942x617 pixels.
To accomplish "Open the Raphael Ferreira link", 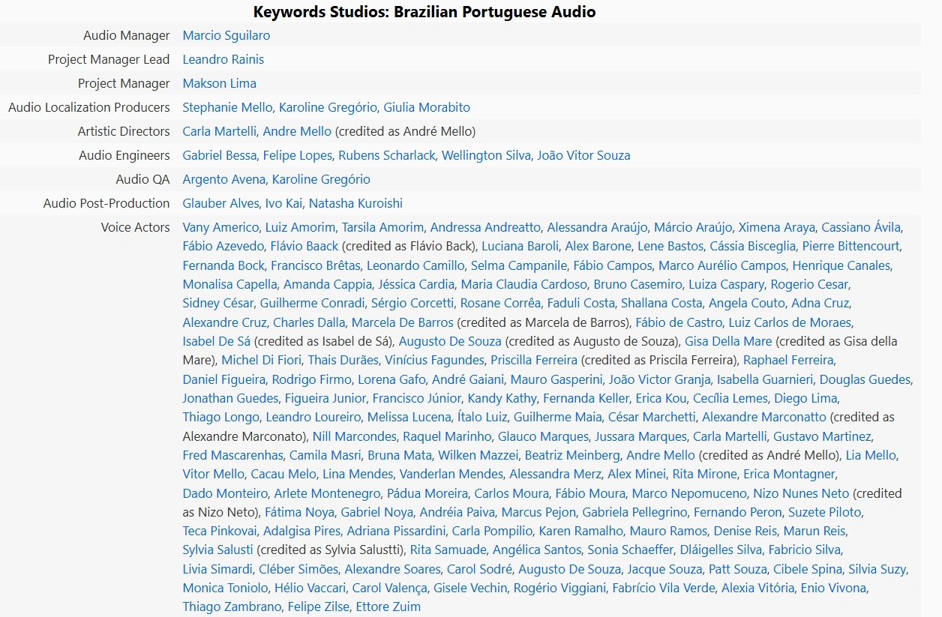I will [788, 360].
